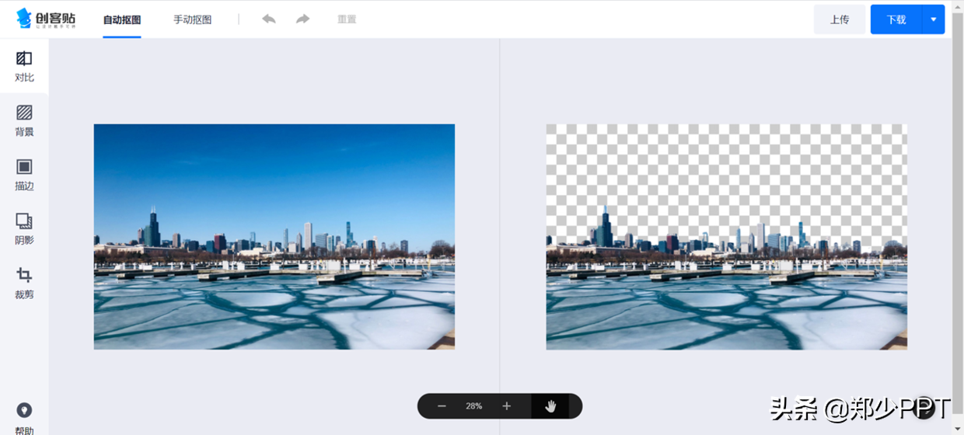Click the 下载 download button
964x435 pixels.
click(x=896, y=19)
